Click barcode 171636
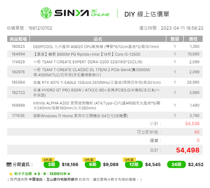The width and height of the screenshot is (210, 188). point(18,116)
